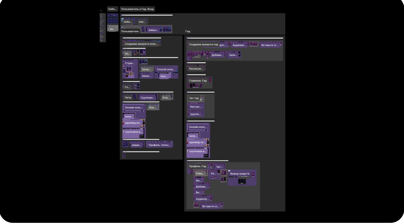Click the "Запи..." frame label
This screenshot has height=224, width=404.
pos(233,55)
